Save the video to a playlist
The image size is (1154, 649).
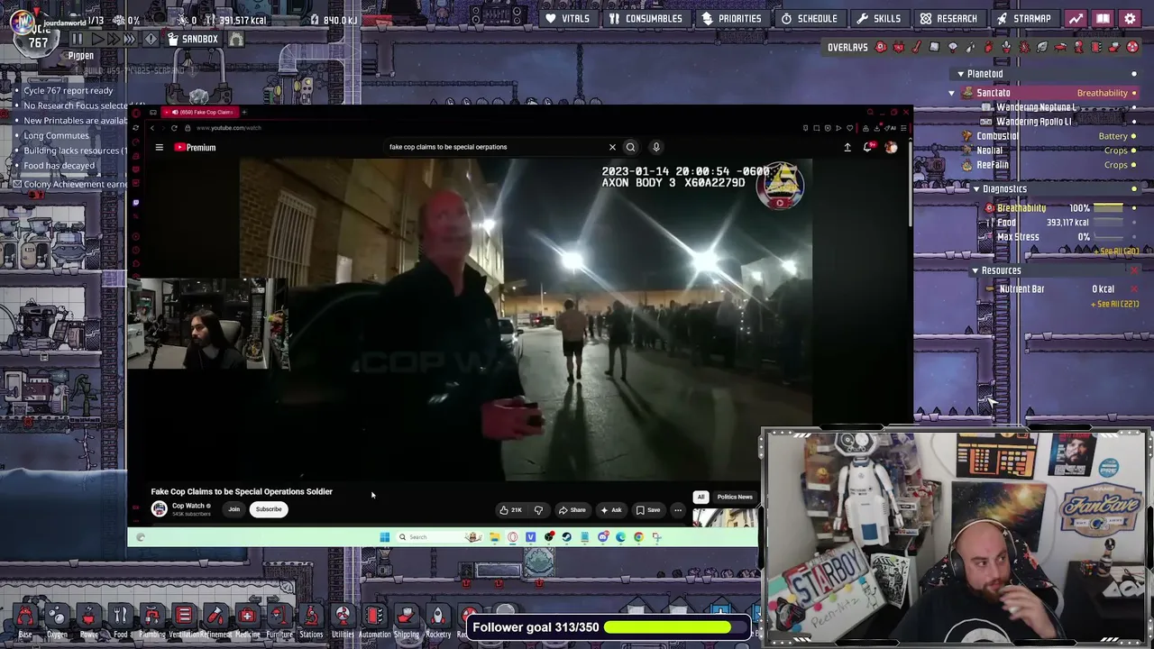point(648,510)
